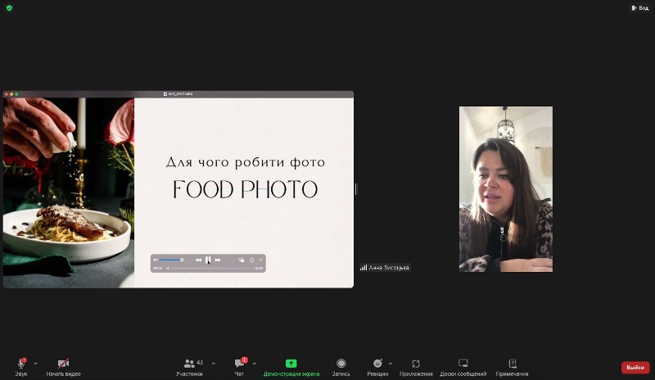This screenshot has width=655, height=380.
Task: Expand the arrow next to Чат
Action: pyautogui.click(x=255, y=364)
